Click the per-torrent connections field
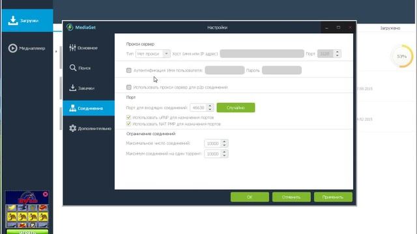Viewport: 417px width, 234px height. point(213,154)
